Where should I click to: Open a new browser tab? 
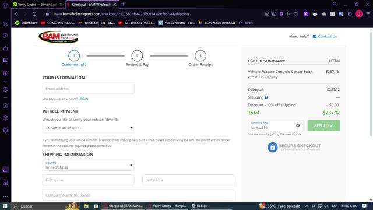coord(123,4)
